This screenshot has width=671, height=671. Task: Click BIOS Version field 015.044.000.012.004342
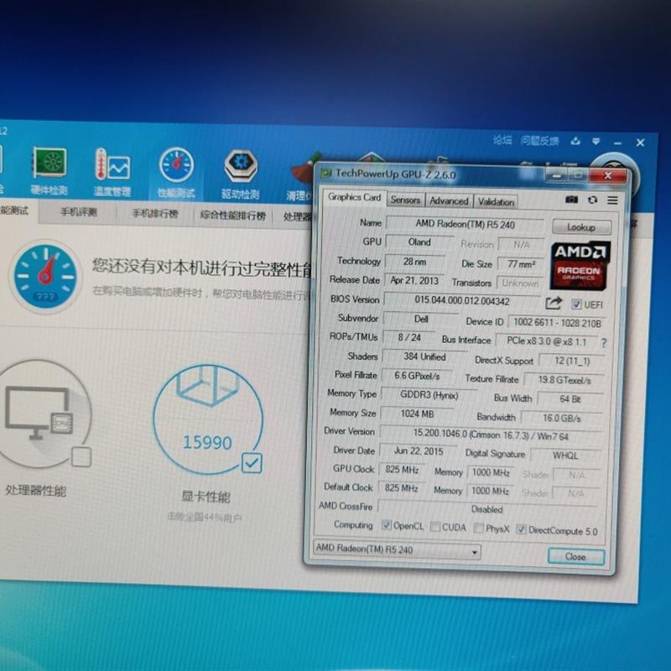462,301
